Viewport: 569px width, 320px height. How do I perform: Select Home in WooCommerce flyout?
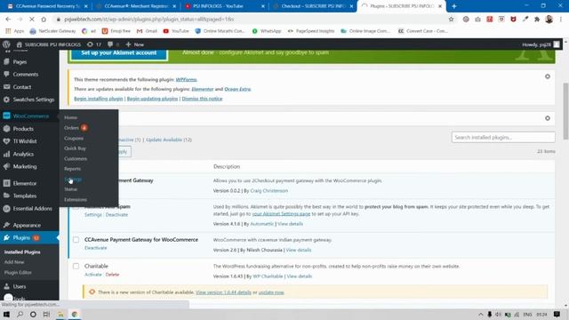pyautogui.click(x=70, y=117)
